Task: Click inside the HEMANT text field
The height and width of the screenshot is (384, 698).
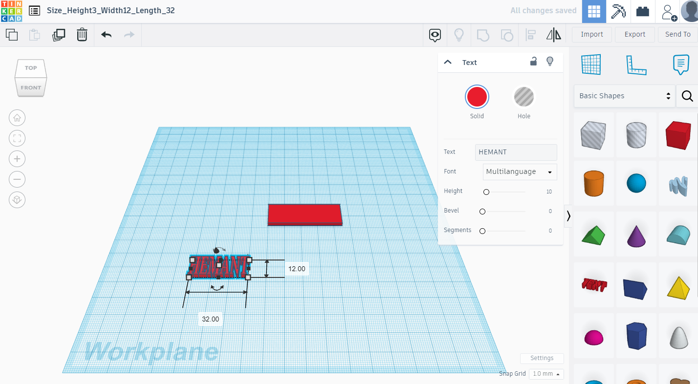Action: point(516,152)
